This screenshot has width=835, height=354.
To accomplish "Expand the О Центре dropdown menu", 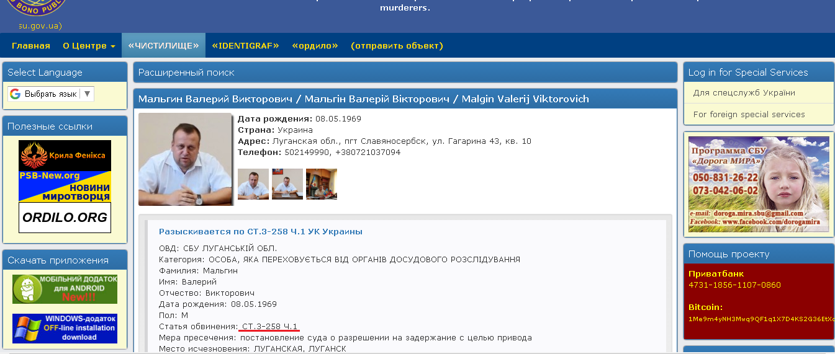I will pos(89,46).
